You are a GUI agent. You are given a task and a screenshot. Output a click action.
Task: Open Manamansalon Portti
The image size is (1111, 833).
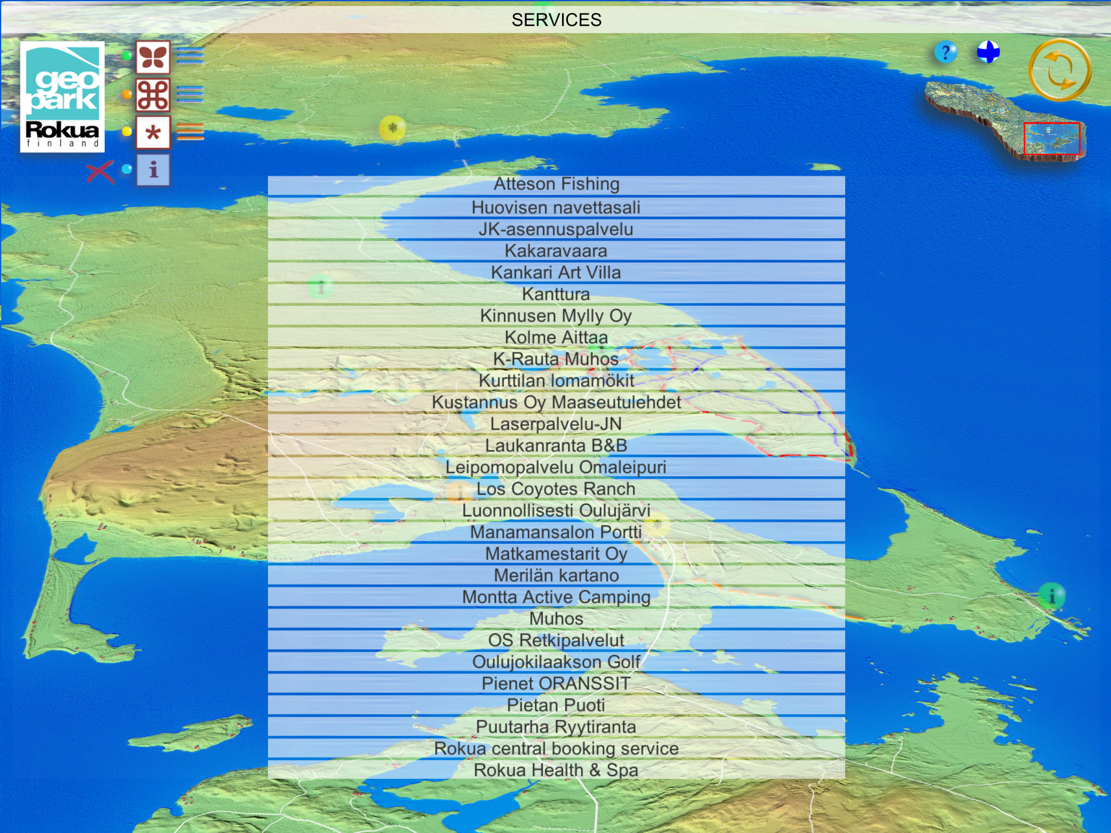tap(556, 532)
